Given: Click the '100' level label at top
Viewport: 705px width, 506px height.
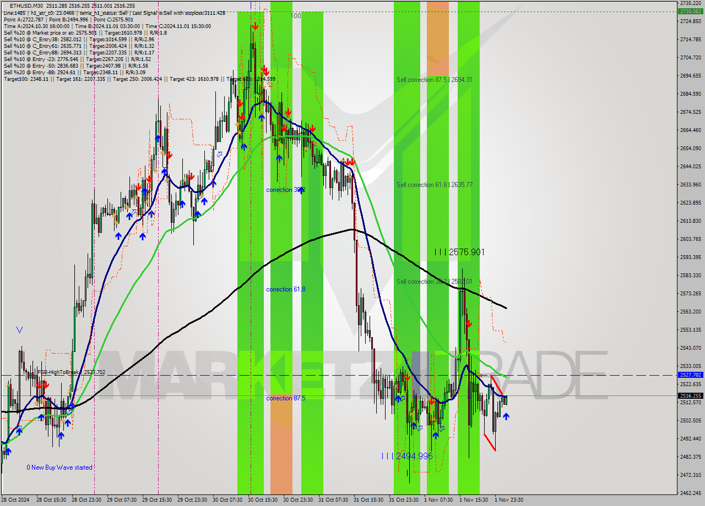Looking at the screenshot, I should click(x=296, y=16).
